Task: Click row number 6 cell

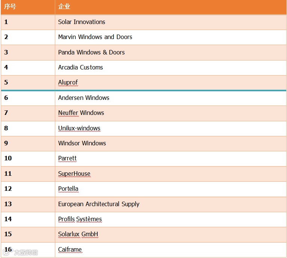Action: (x=28, y=98)
